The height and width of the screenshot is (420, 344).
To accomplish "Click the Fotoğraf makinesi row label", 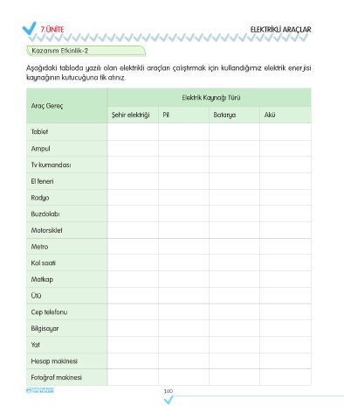I will click(x=57, y=377).
